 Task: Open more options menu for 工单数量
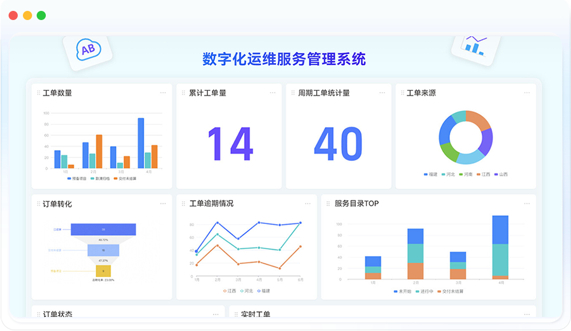pos(163,93)
